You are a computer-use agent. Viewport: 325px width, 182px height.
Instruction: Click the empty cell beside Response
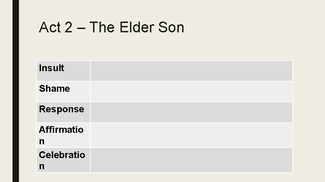click(191, 112)
